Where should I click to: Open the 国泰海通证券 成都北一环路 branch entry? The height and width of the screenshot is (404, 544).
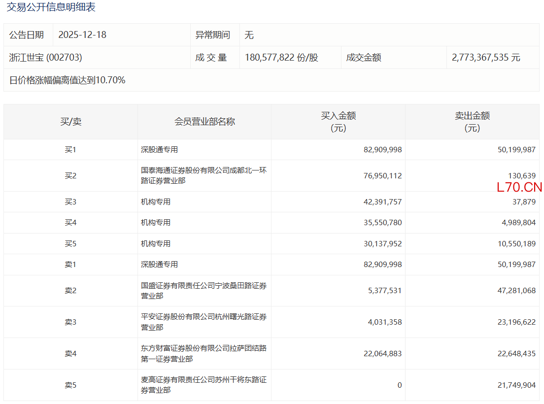(x=204, y=175)
